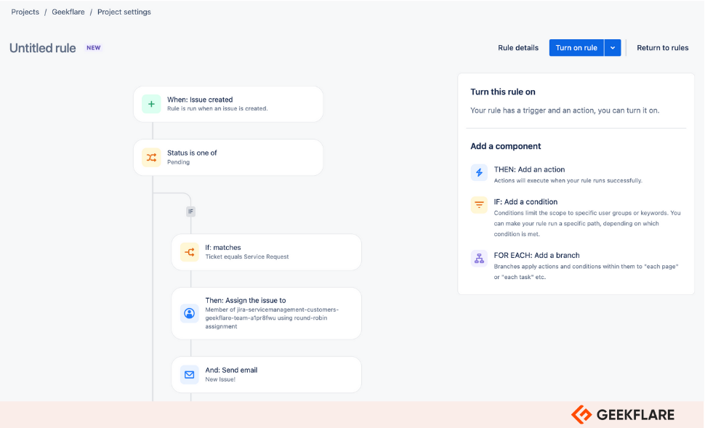Click the green plus trigger icon

click(151, 104)
